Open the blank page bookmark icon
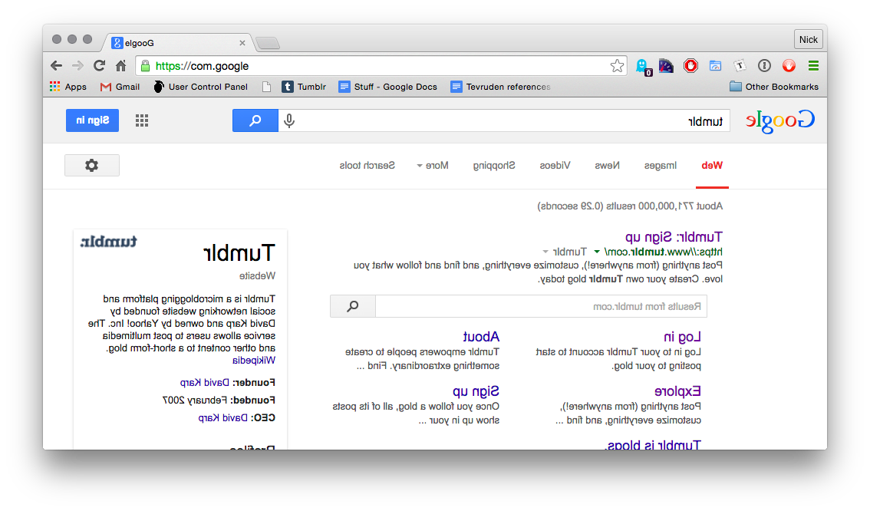The image size is (870, 511). coord(267,87)
